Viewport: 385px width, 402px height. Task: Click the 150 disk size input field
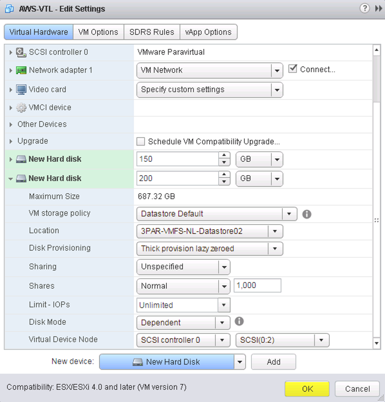coord(178,159)
